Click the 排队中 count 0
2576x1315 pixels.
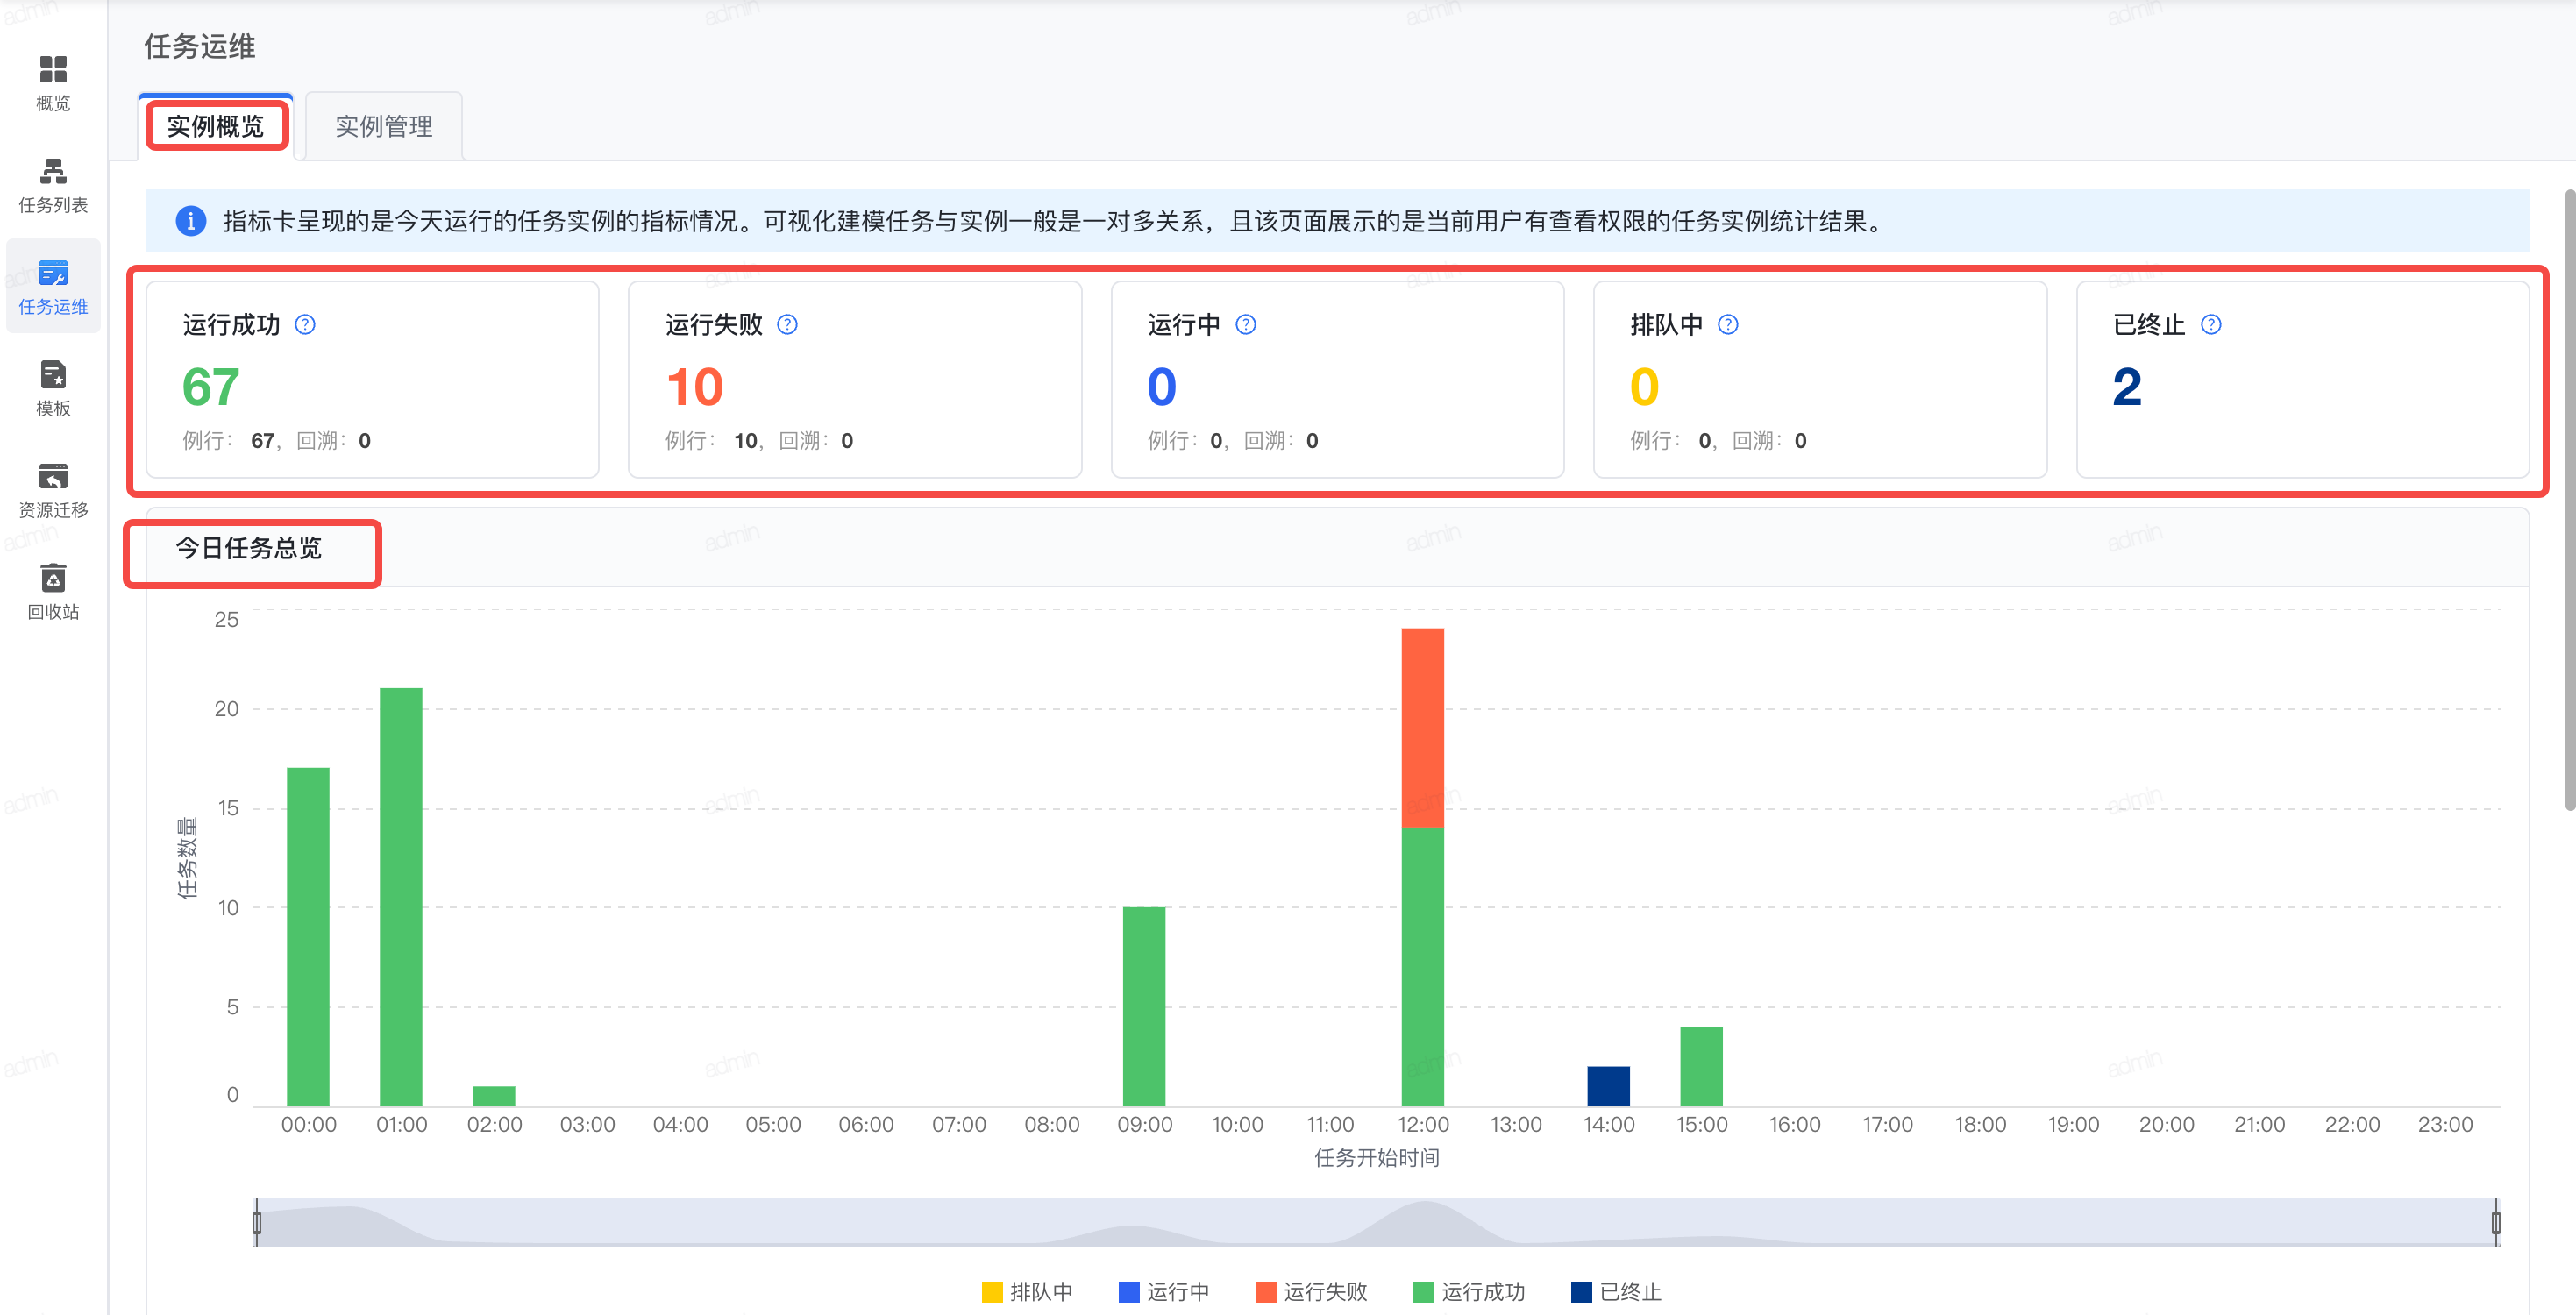[x=1644, y=387]
